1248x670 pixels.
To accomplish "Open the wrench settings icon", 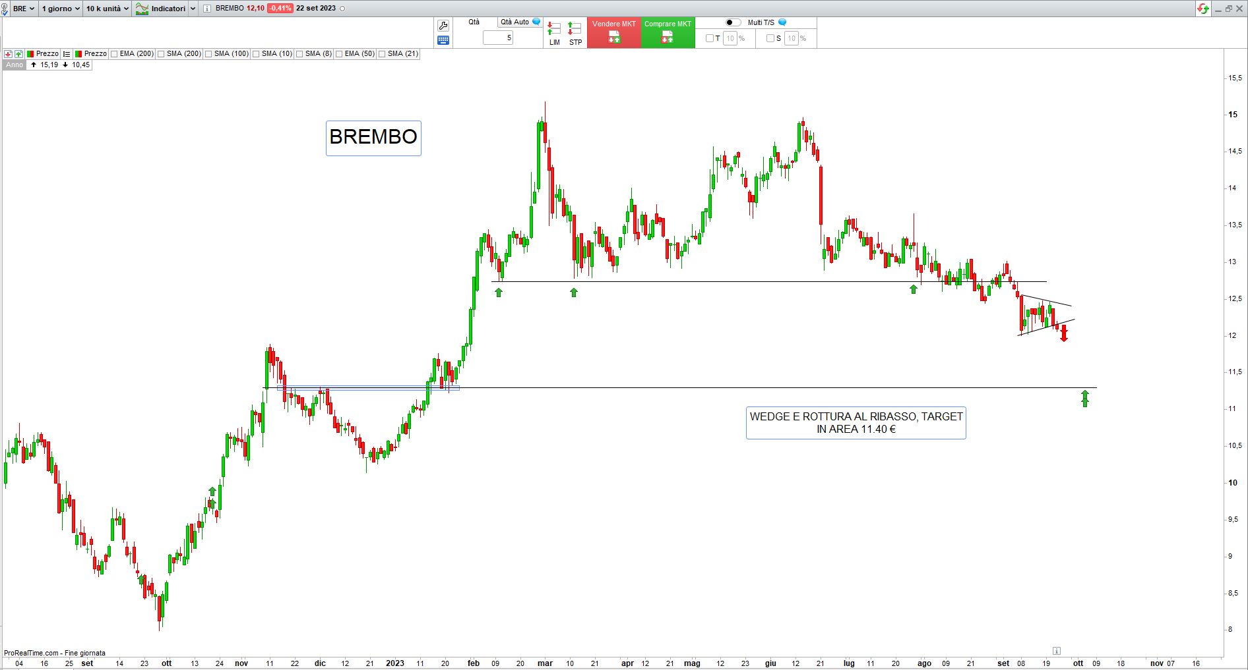I will [x=443, y=26].
